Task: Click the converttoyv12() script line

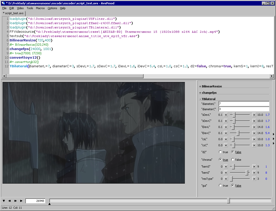Action: 25,58
